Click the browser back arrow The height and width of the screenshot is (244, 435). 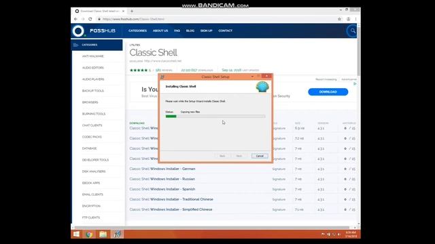click(x=75, y=19)
